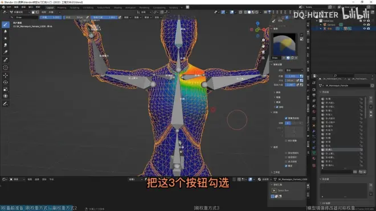
Task: Click the SK_Mannequin_Female mesh name field
Action: 347,85
